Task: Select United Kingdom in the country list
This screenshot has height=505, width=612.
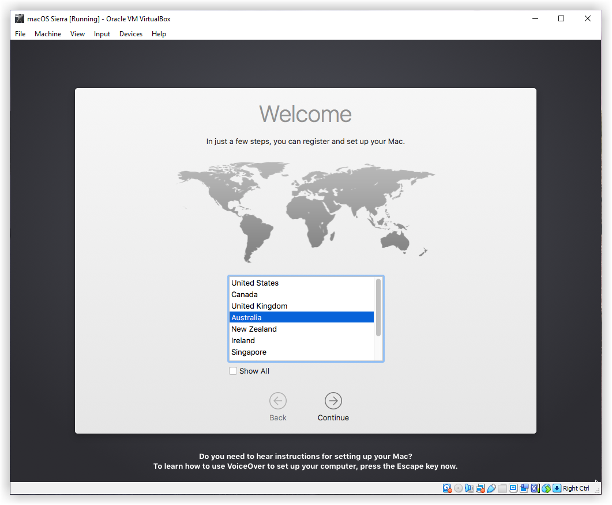Action: coord(301,306)
